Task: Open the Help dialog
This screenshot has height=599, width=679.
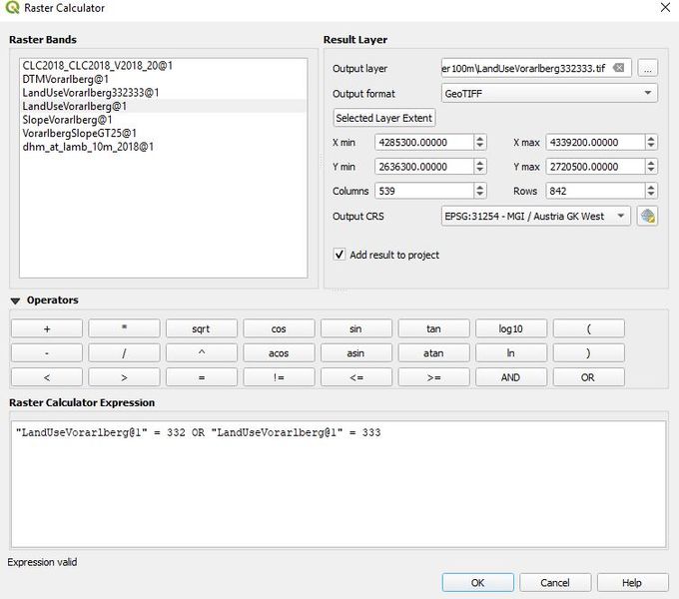Action: [631, 582]
